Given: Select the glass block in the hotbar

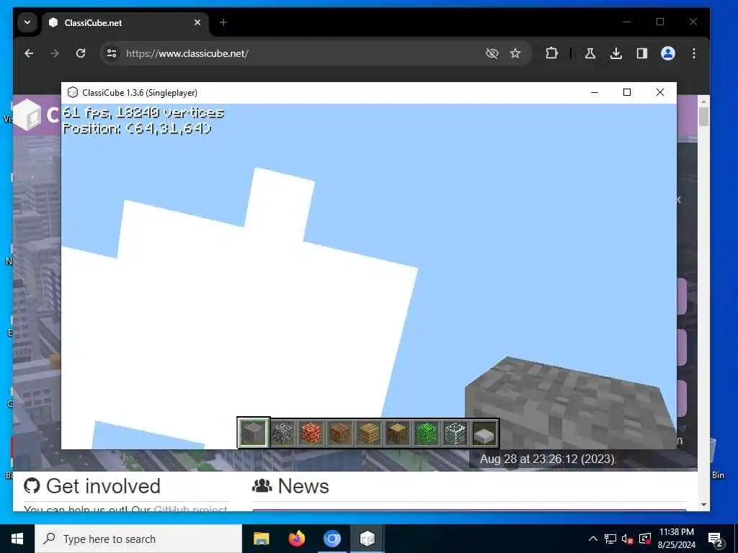Looking at the screenshot, I should [455, 432].
